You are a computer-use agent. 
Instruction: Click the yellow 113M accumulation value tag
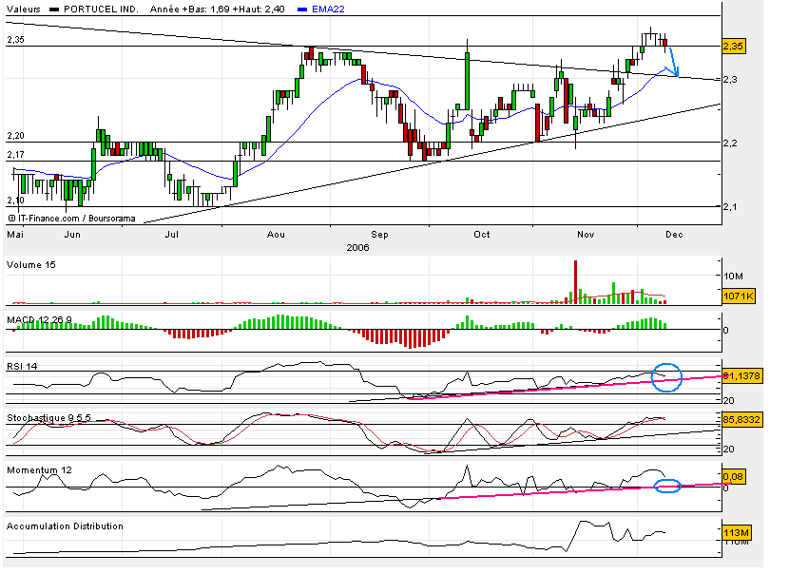(736, 533)
